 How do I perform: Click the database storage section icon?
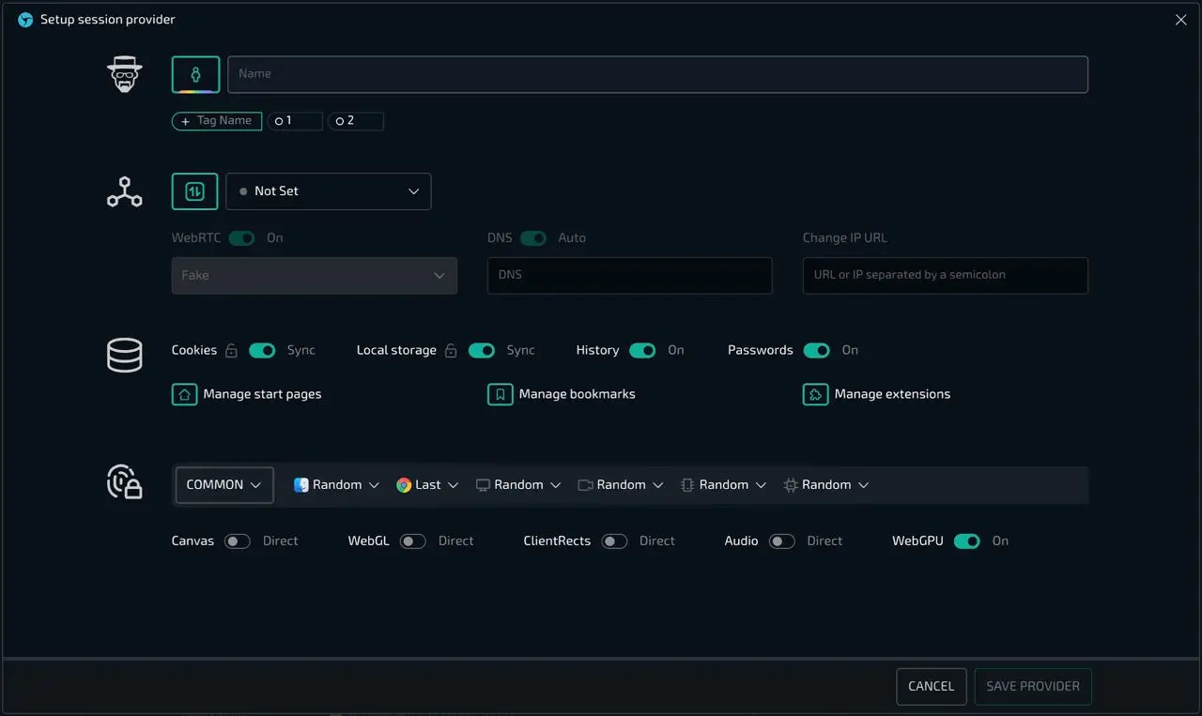pos(124,355)
